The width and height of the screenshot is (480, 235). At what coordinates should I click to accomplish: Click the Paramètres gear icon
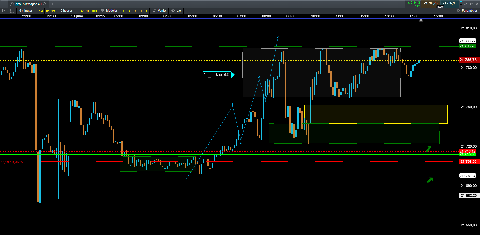458,11
